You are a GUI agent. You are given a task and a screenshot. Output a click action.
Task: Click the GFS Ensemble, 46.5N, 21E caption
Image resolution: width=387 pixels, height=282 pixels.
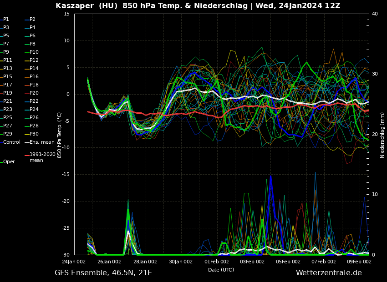tap(103, 273)
